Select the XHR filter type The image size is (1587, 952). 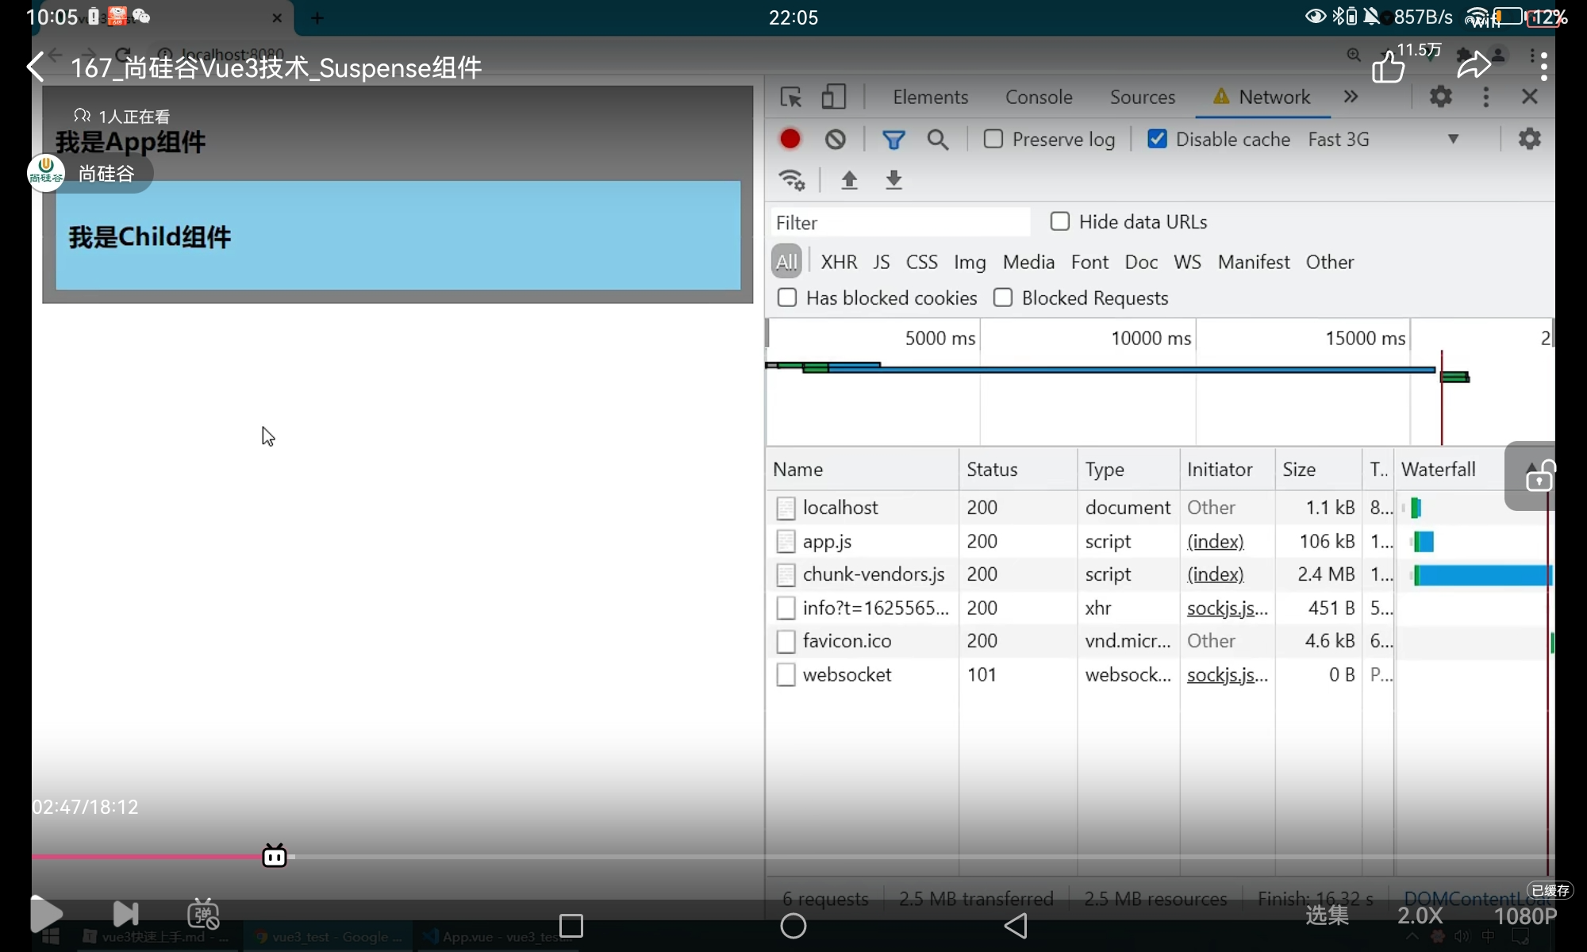click(x=839, y=262)
